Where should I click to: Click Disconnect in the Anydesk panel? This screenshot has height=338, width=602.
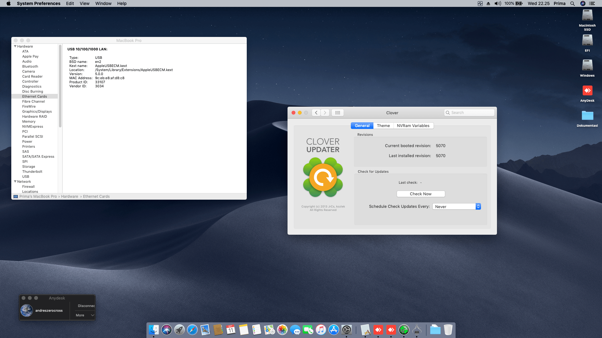(86, 306)
